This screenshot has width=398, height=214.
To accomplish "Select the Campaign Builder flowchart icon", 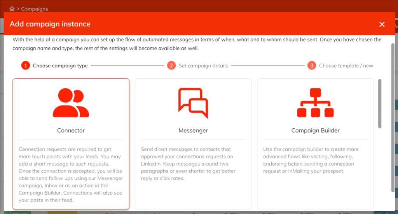I will click(315, 103).
